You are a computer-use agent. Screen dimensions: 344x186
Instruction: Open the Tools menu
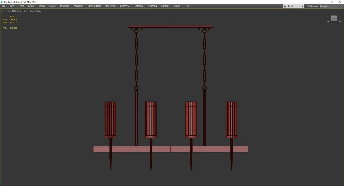click(21, 6)
